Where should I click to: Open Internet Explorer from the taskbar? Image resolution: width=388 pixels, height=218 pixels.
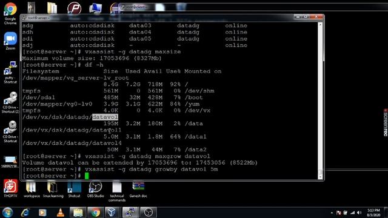pos(25,213)
